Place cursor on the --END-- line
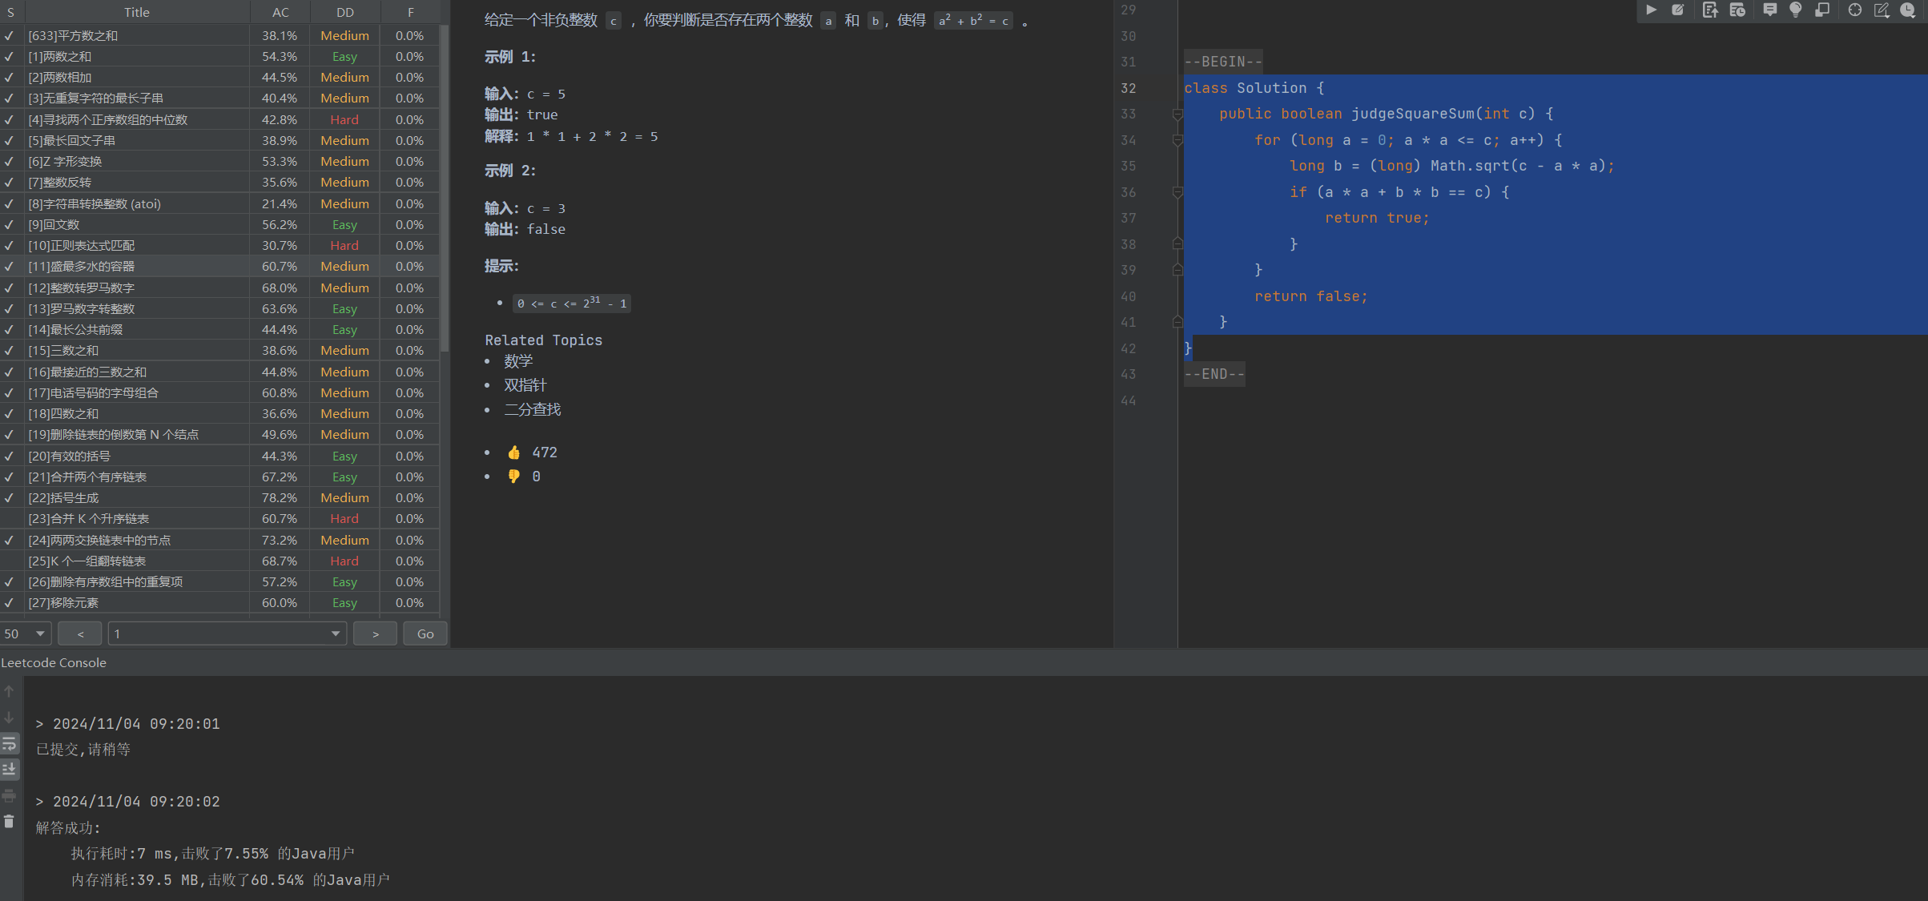1928x901 pixels. tap(1214, 374)
